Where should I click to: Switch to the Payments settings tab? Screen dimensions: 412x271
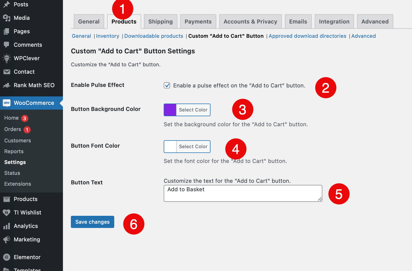198,21
